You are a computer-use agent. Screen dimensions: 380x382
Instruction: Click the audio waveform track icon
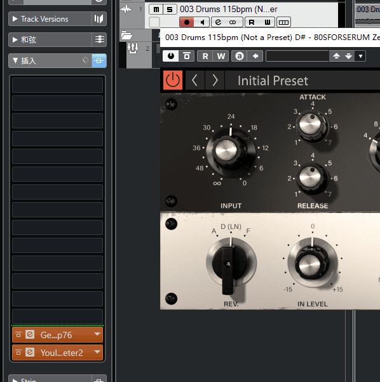[x=126, y=10]
